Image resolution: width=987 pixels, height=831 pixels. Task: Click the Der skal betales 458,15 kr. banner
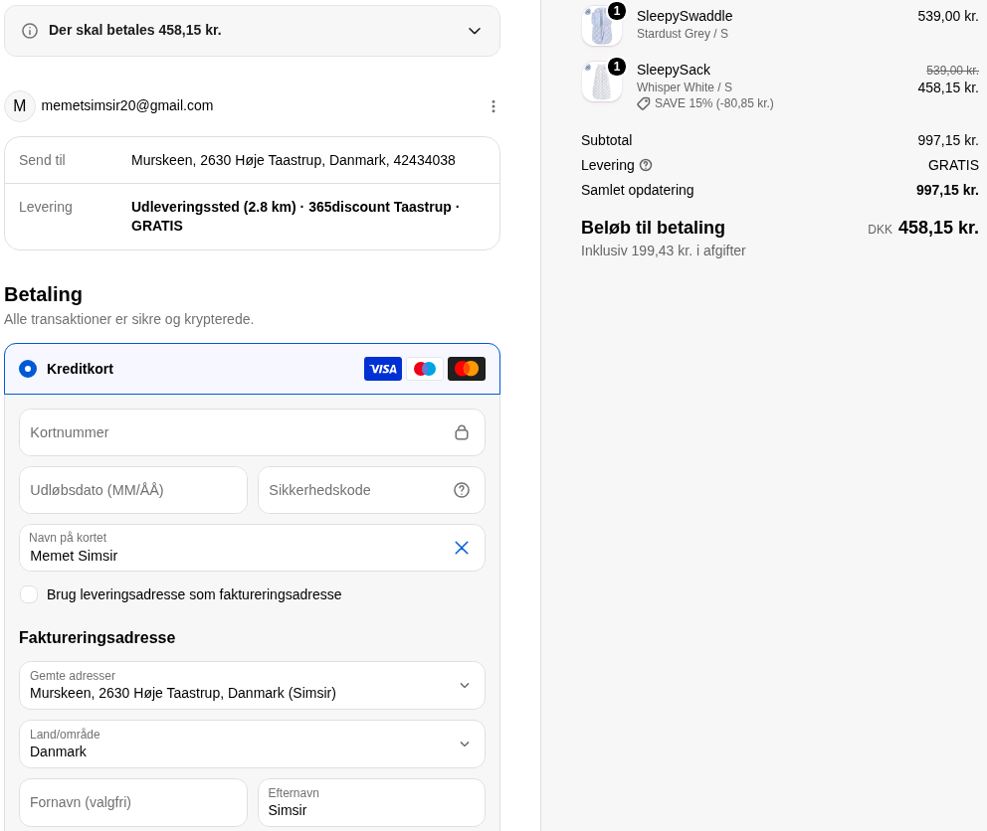coord(252,31)
